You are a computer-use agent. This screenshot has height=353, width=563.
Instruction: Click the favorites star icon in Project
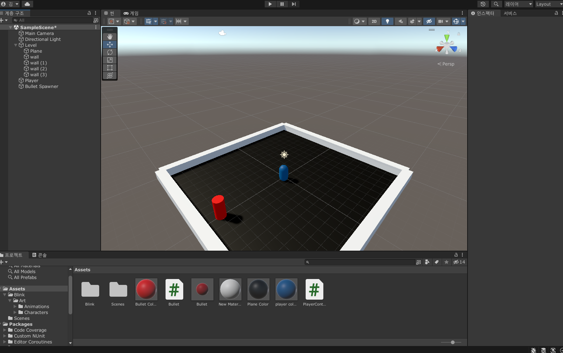[446, 262]
